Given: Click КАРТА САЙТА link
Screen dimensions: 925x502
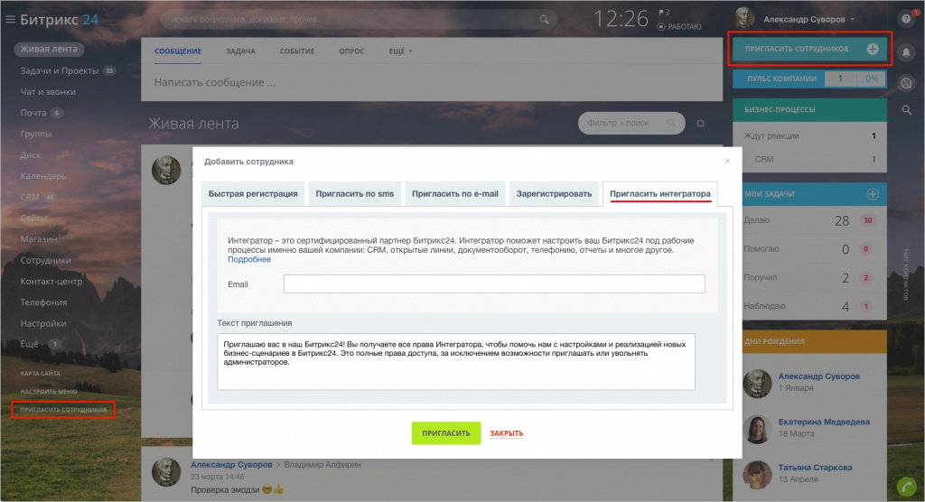Looking at the screenshot, I should tap(40, 374).
